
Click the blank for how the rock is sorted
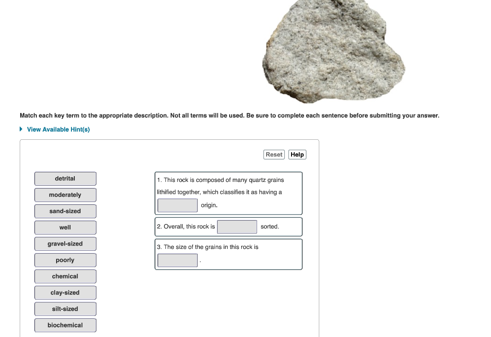point(237,226)
